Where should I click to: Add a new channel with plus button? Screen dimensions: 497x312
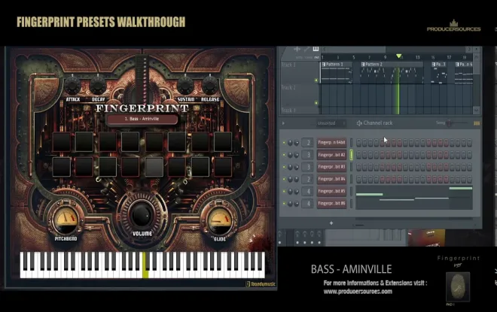[331, 223]
